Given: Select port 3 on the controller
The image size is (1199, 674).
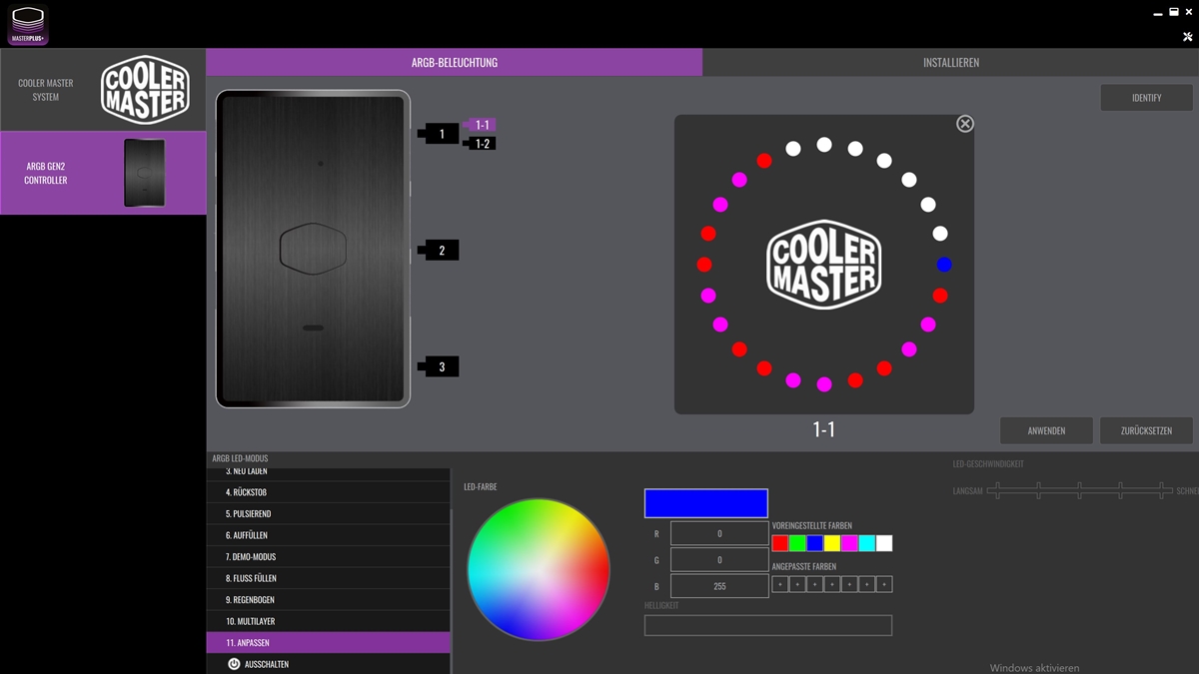Looking at the screenshot, I should (x=441, y=367).
